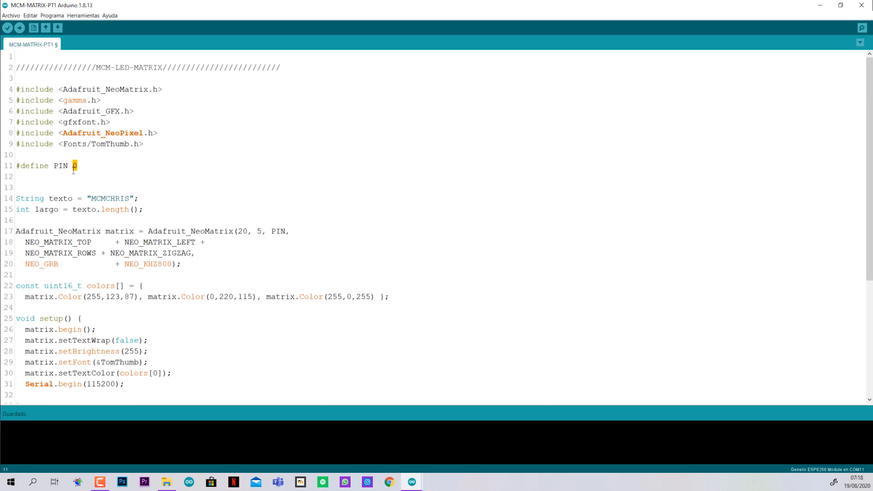Click the editor vertical scrollbar thumb
This screenshot has width=873, height=491.
pos(869,168)
